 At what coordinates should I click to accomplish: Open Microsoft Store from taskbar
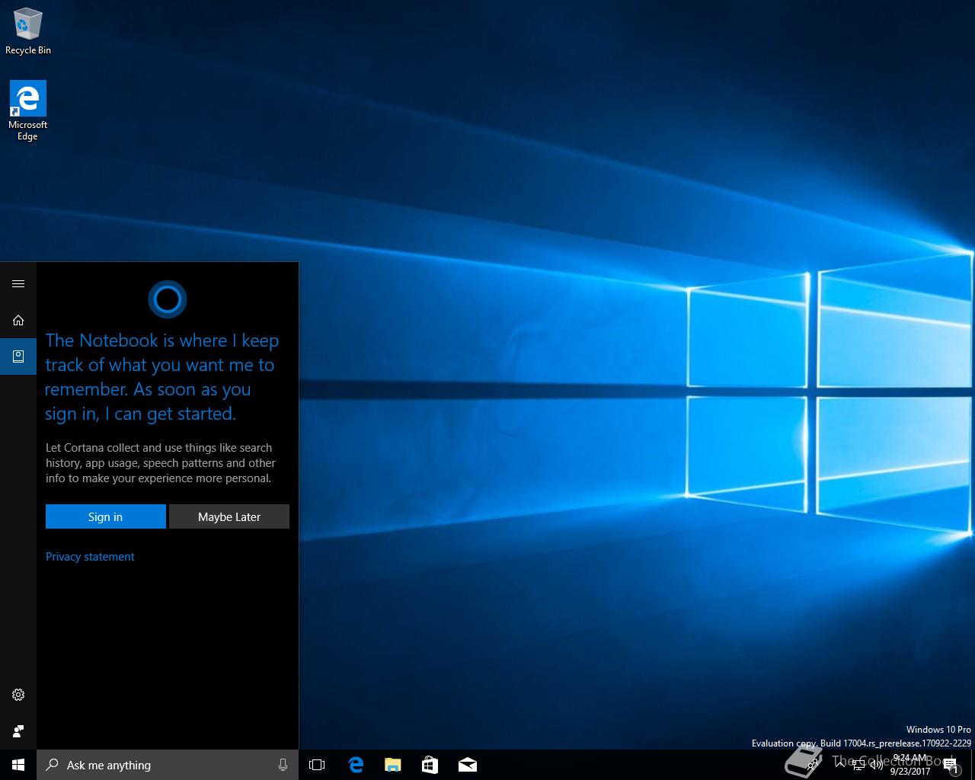(430, 765)
